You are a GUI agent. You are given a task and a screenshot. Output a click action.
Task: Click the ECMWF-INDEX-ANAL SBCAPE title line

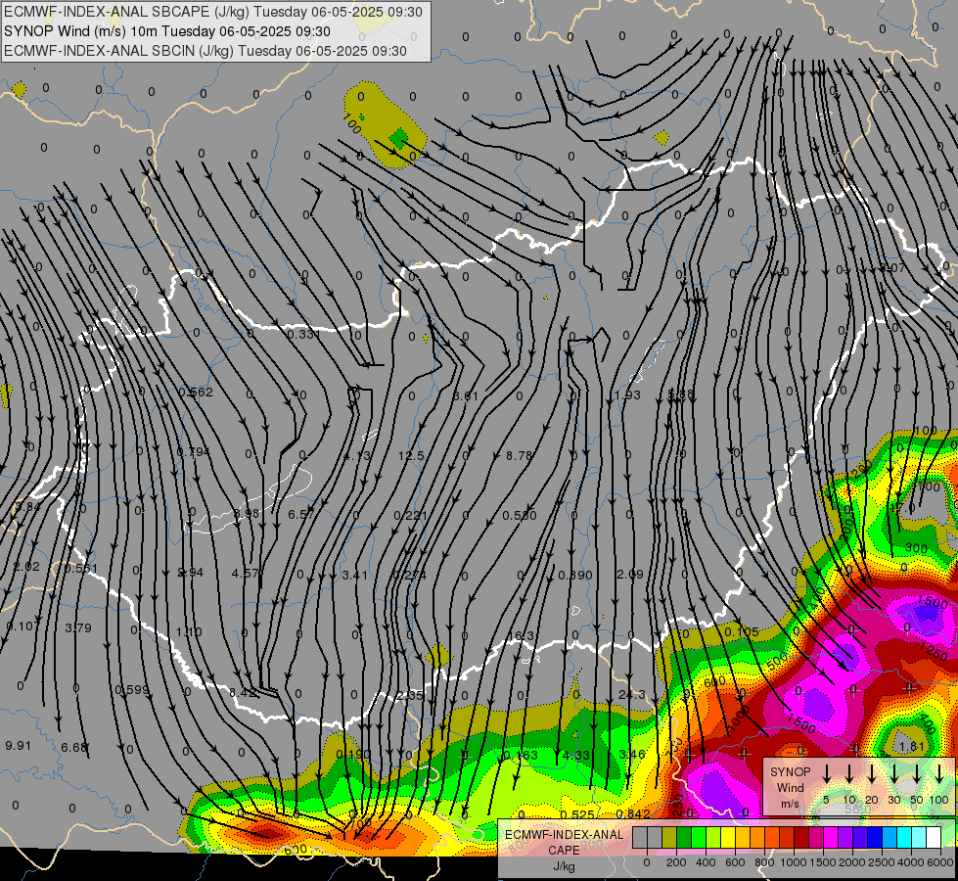pyautogui.click(x=213, y=12)
